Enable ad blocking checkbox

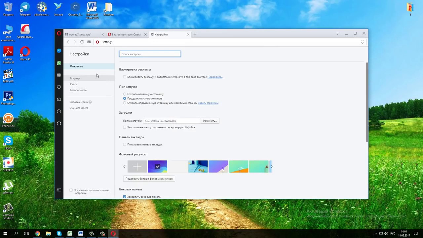(125, 77)
